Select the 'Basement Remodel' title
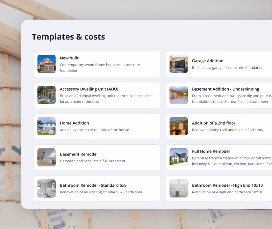 click(79, 154)
